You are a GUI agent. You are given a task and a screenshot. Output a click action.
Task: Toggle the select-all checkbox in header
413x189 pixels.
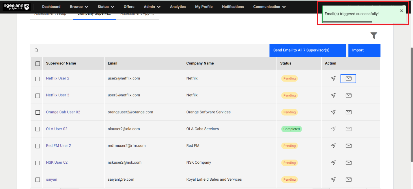point(38,64)
